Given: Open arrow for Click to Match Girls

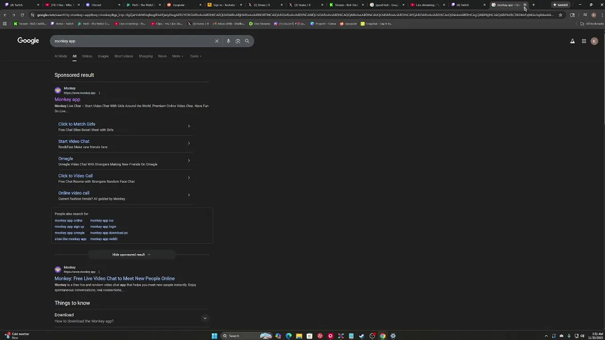Looking at the screenshot, I should pos(189,126).
